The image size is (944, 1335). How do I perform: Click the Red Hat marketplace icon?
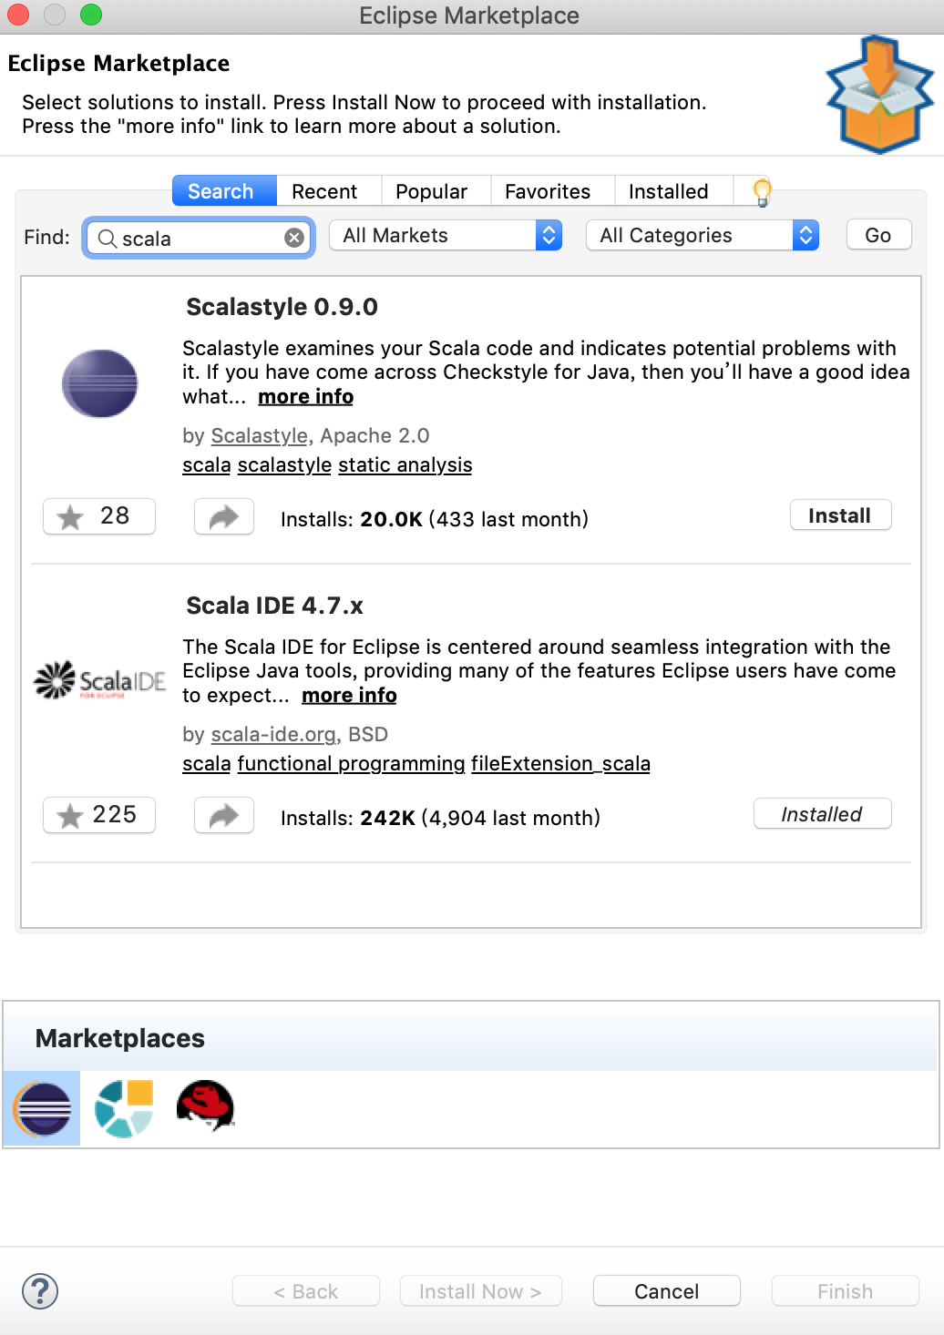(x=205, y=1107)
